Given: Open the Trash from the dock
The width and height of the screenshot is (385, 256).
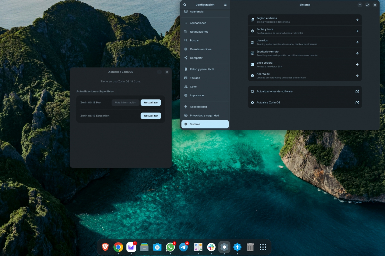Looking at the screenshot, I should (x=250, y=247).
